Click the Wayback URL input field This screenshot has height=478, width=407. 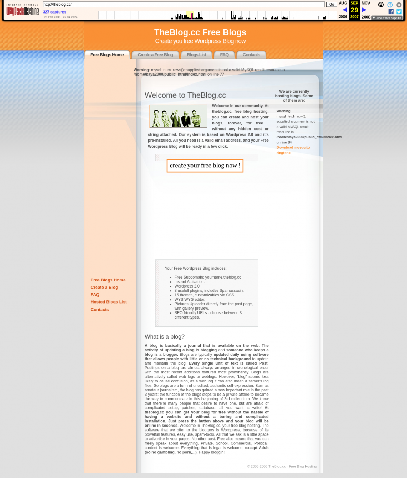(184, 5)
